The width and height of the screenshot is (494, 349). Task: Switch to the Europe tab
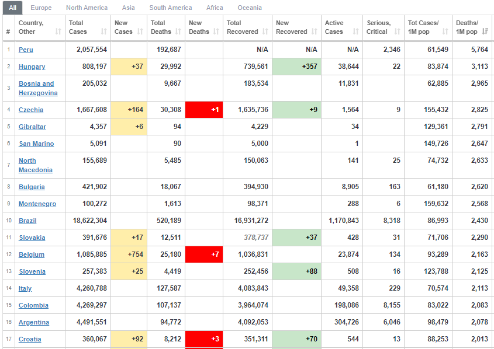click(41, 8)
